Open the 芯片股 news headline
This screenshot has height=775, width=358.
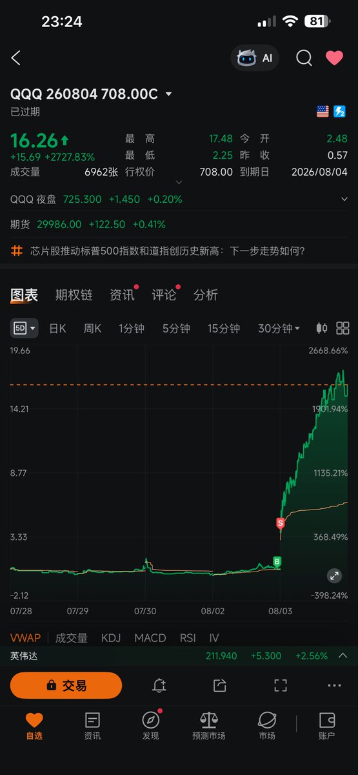(x=168, y=251)
